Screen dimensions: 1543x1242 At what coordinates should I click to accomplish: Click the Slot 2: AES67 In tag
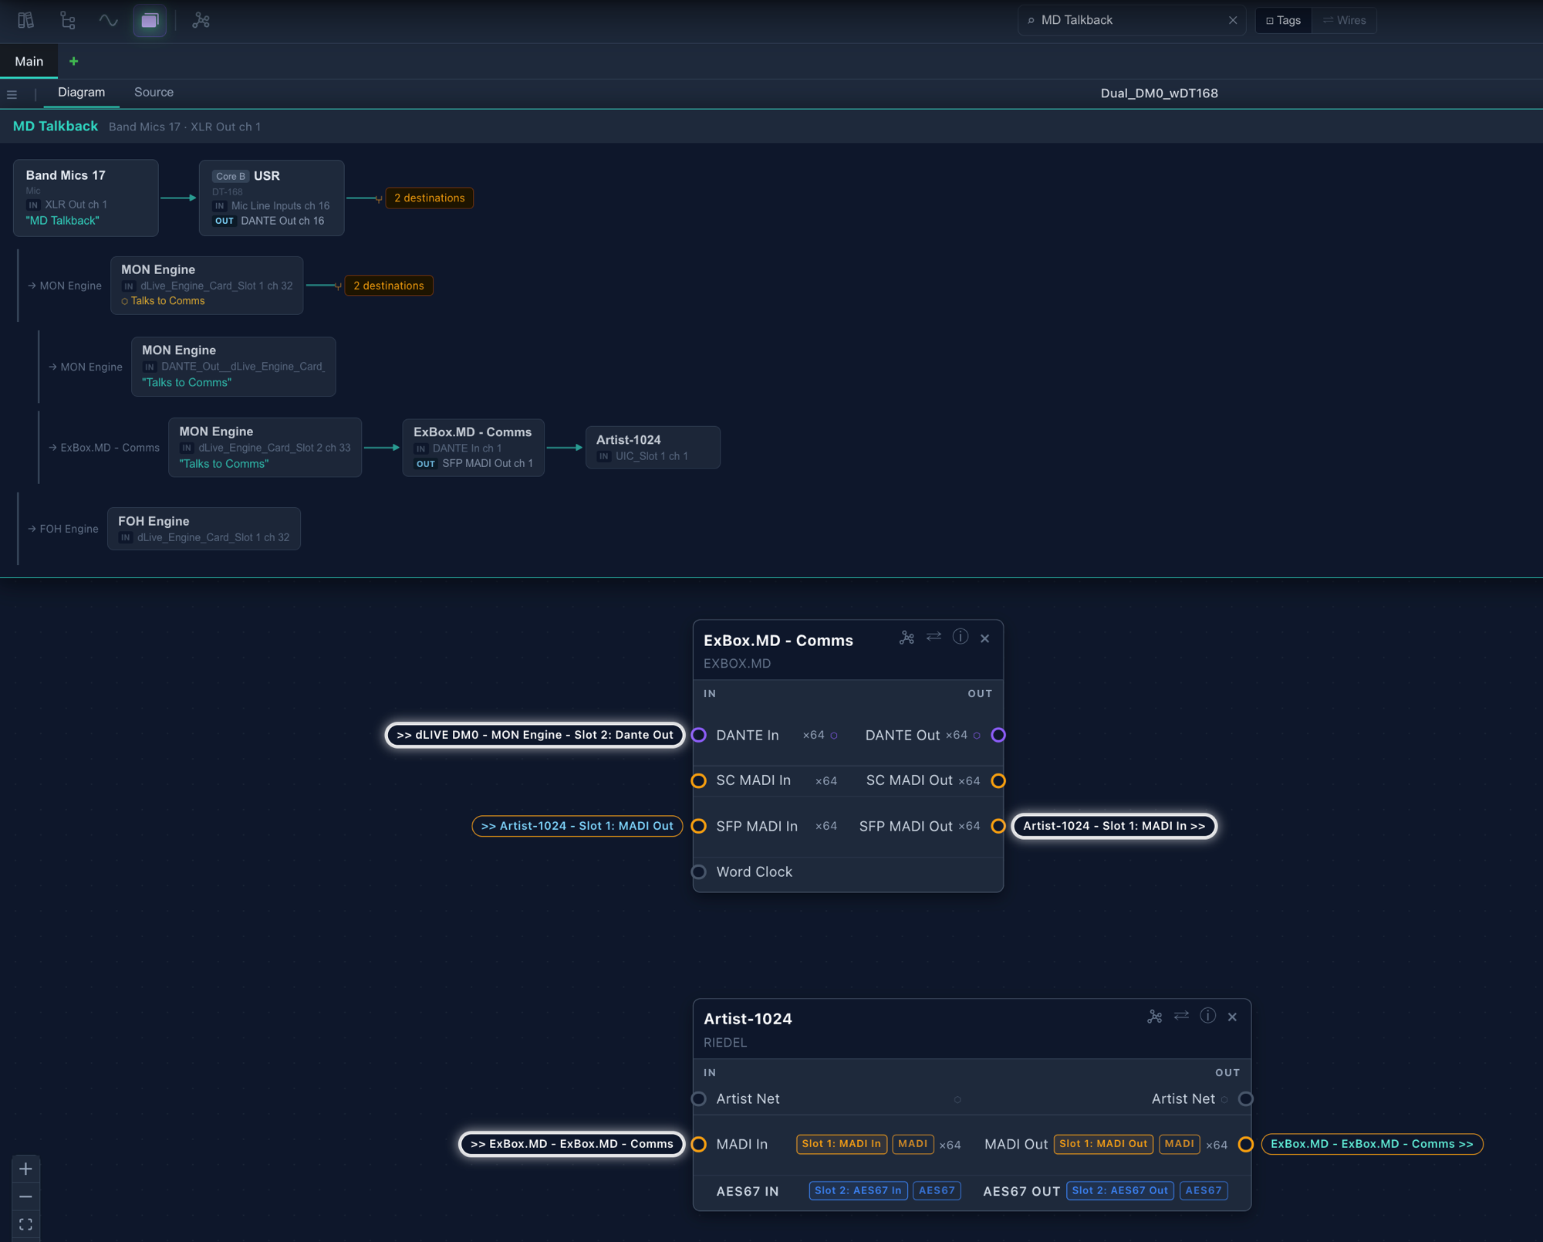tap(858, 1190)
